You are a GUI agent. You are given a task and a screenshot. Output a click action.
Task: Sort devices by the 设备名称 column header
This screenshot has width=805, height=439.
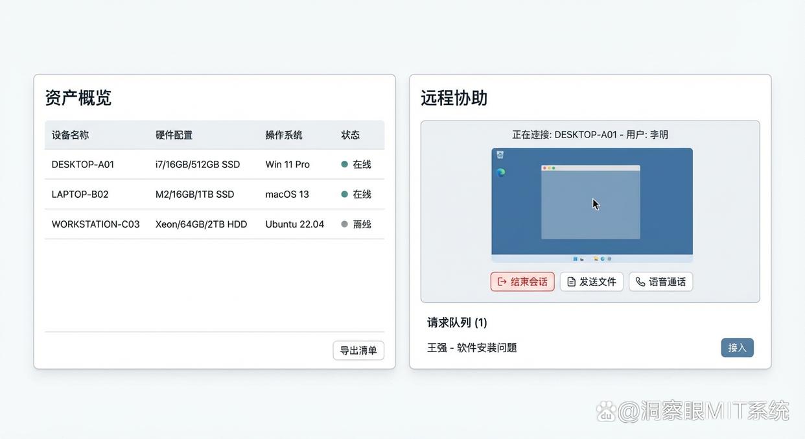(x=69, y=135)
